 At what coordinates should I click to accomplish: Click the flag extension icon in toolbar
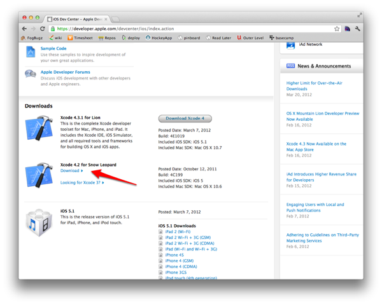pyautogui.click(x=348, y=29)
